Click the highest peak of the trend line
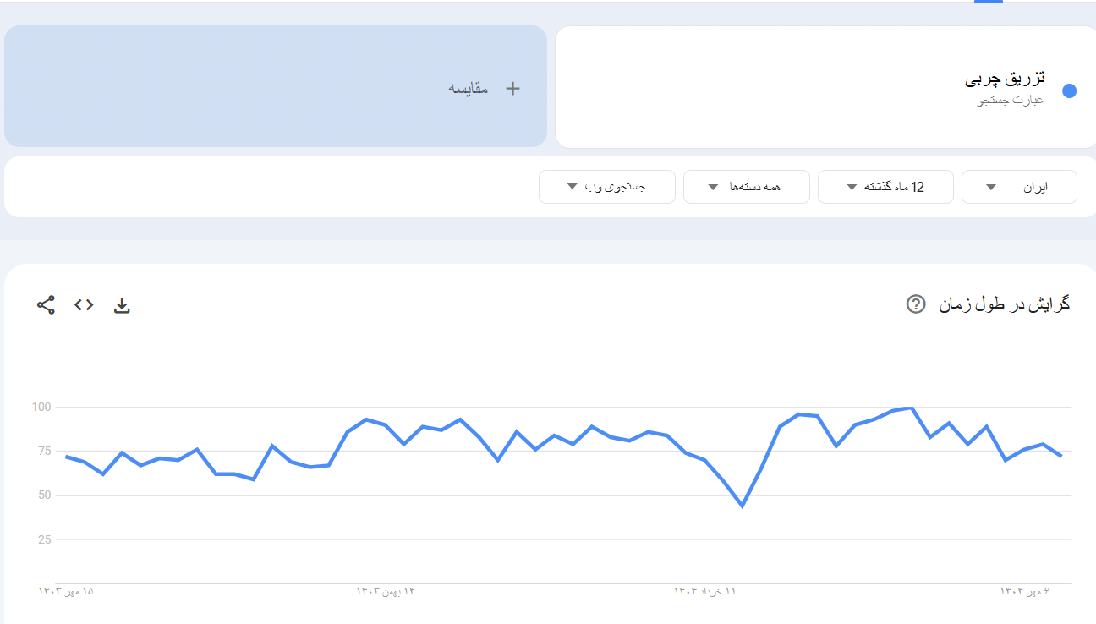 (911, 408)
